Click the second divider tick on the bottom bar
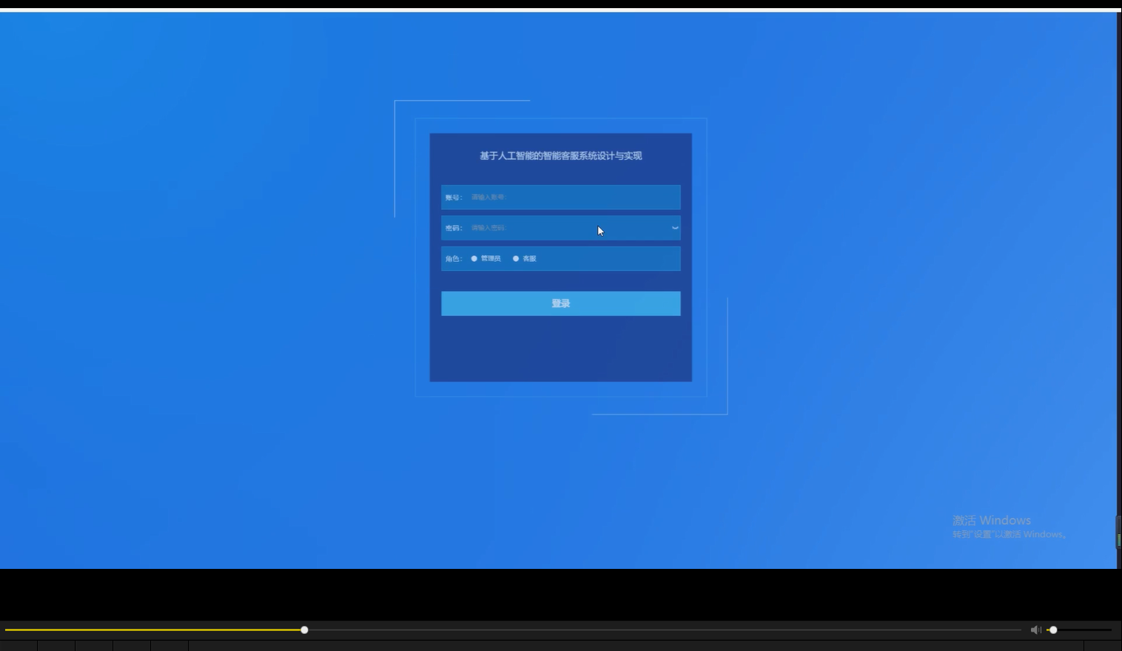This screenshot has width=1122, height=651. (x=75, y=644)
